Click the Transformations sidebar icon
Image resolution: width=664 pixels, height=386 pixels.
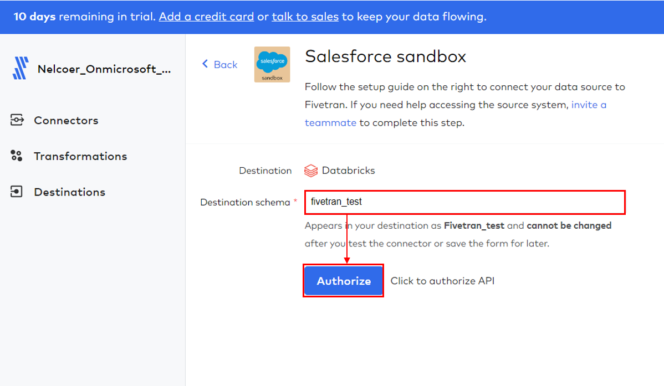click(x=17, y=156)
